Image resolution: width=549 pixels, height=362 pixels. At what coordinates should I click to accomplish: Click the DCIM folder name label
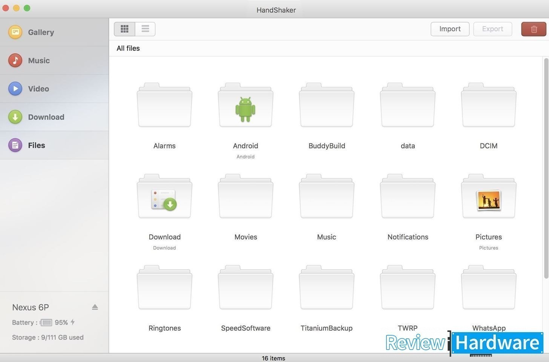coord(489,146)
